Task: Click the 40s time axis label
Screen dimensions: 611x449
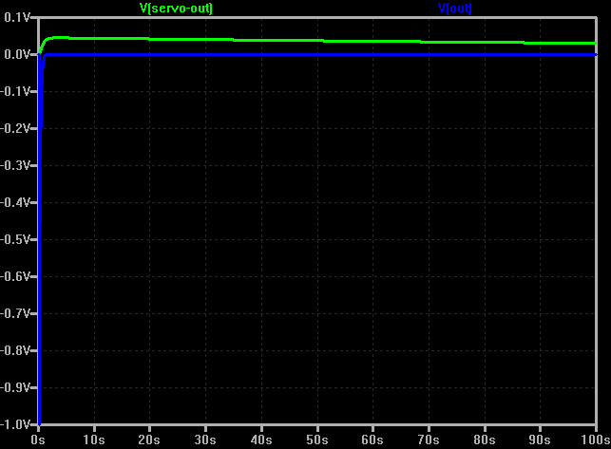Action: click(261, 440)
